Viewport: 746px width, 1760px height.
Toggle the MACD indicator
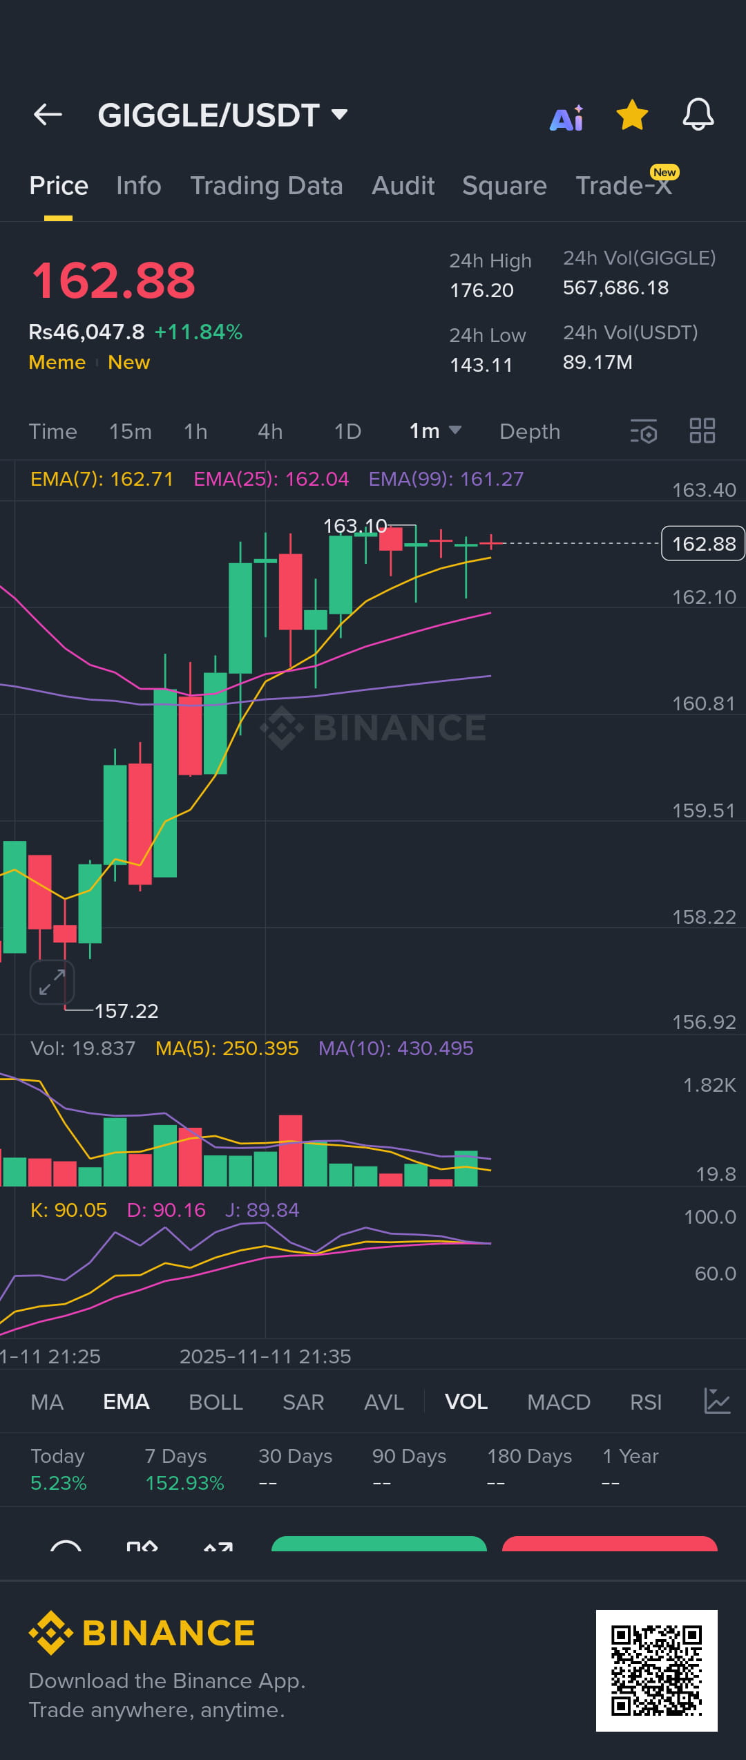(559, 1401)
